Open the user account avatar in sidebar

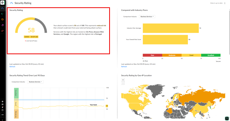pyautogui.click(x=3, y=114)
